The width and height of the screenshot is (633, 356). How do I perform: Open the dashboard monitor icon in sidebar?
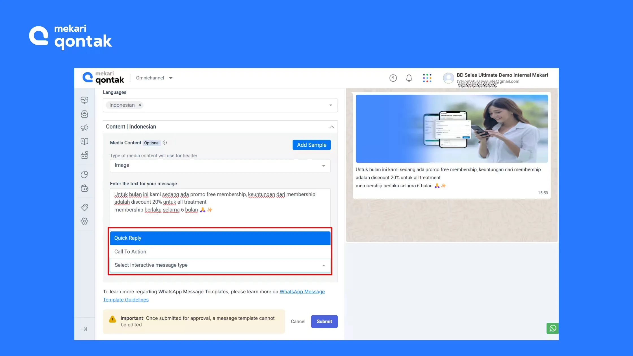pyautogui.click(x=84, y=101)
